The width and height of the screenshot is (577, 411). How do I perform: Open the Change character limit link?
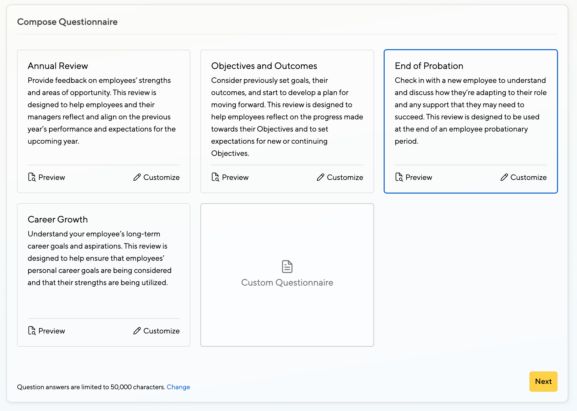click(x=178, y=387)
